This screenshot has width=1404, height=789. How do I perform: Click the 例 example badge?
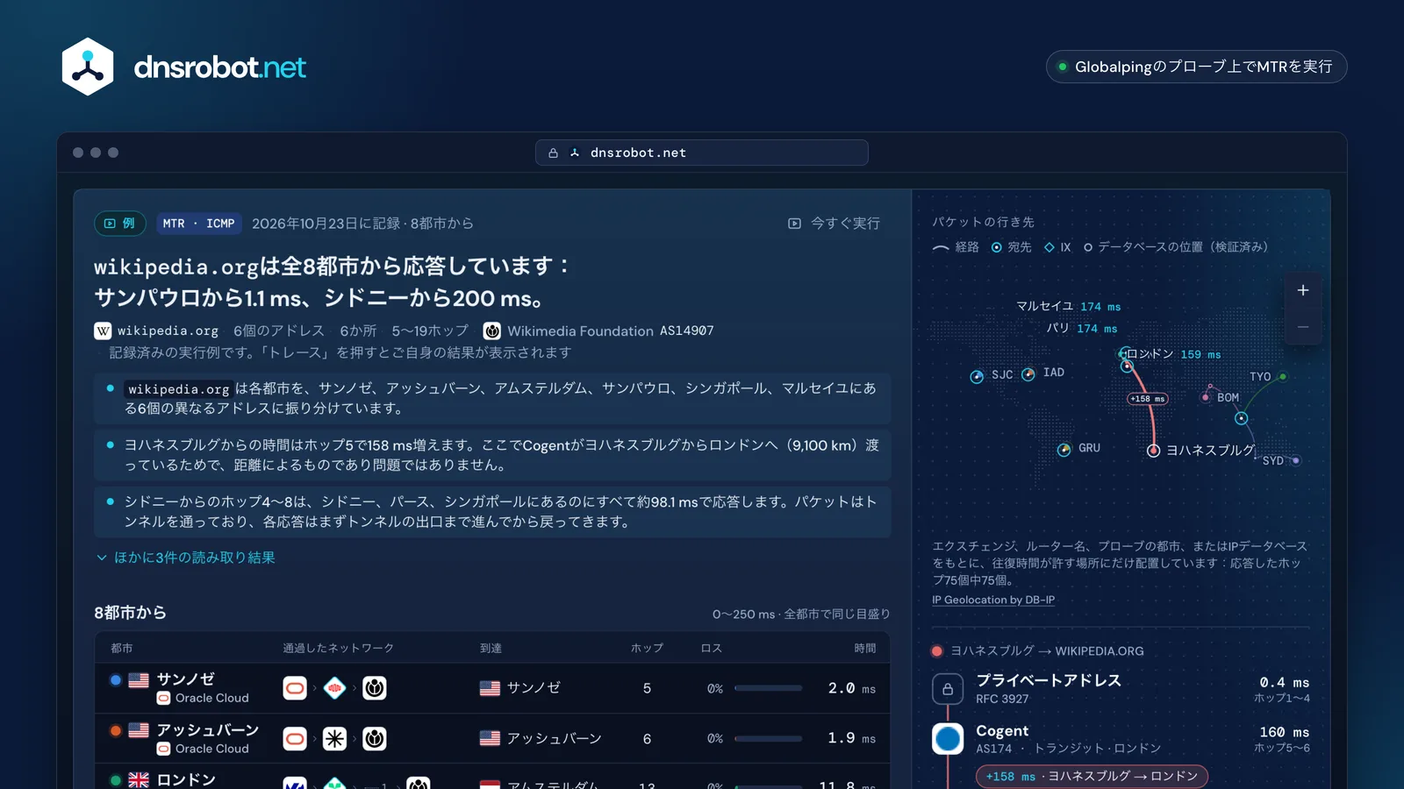click(x=120, y=224)
